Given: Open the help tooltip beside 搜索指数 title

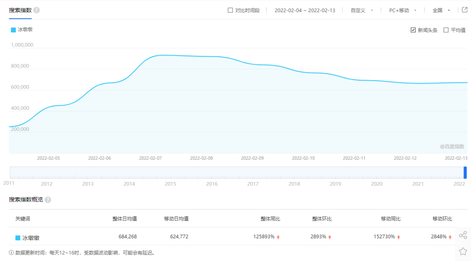Looking at the screenshot, I should 37,9.
